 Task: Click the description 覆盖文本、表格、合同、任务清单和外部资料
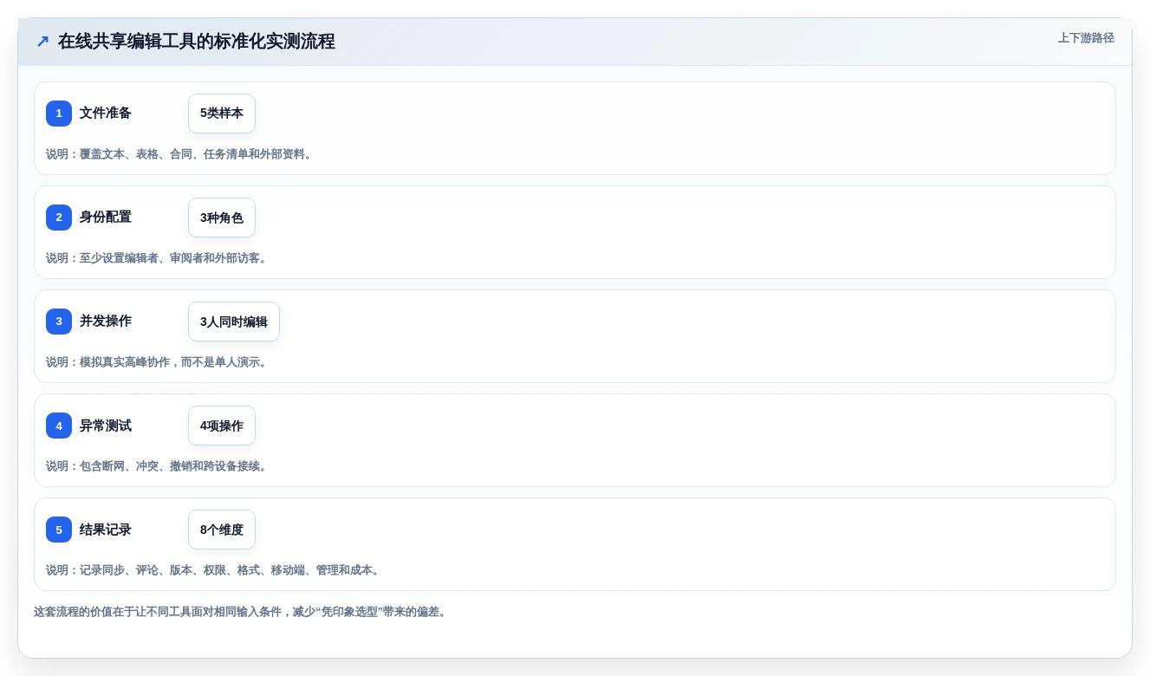click(179, 154)
